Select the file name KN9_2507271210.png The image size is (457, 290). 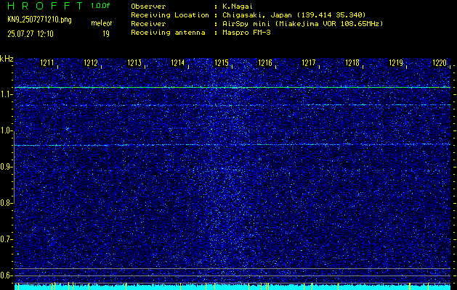point(39,20)
